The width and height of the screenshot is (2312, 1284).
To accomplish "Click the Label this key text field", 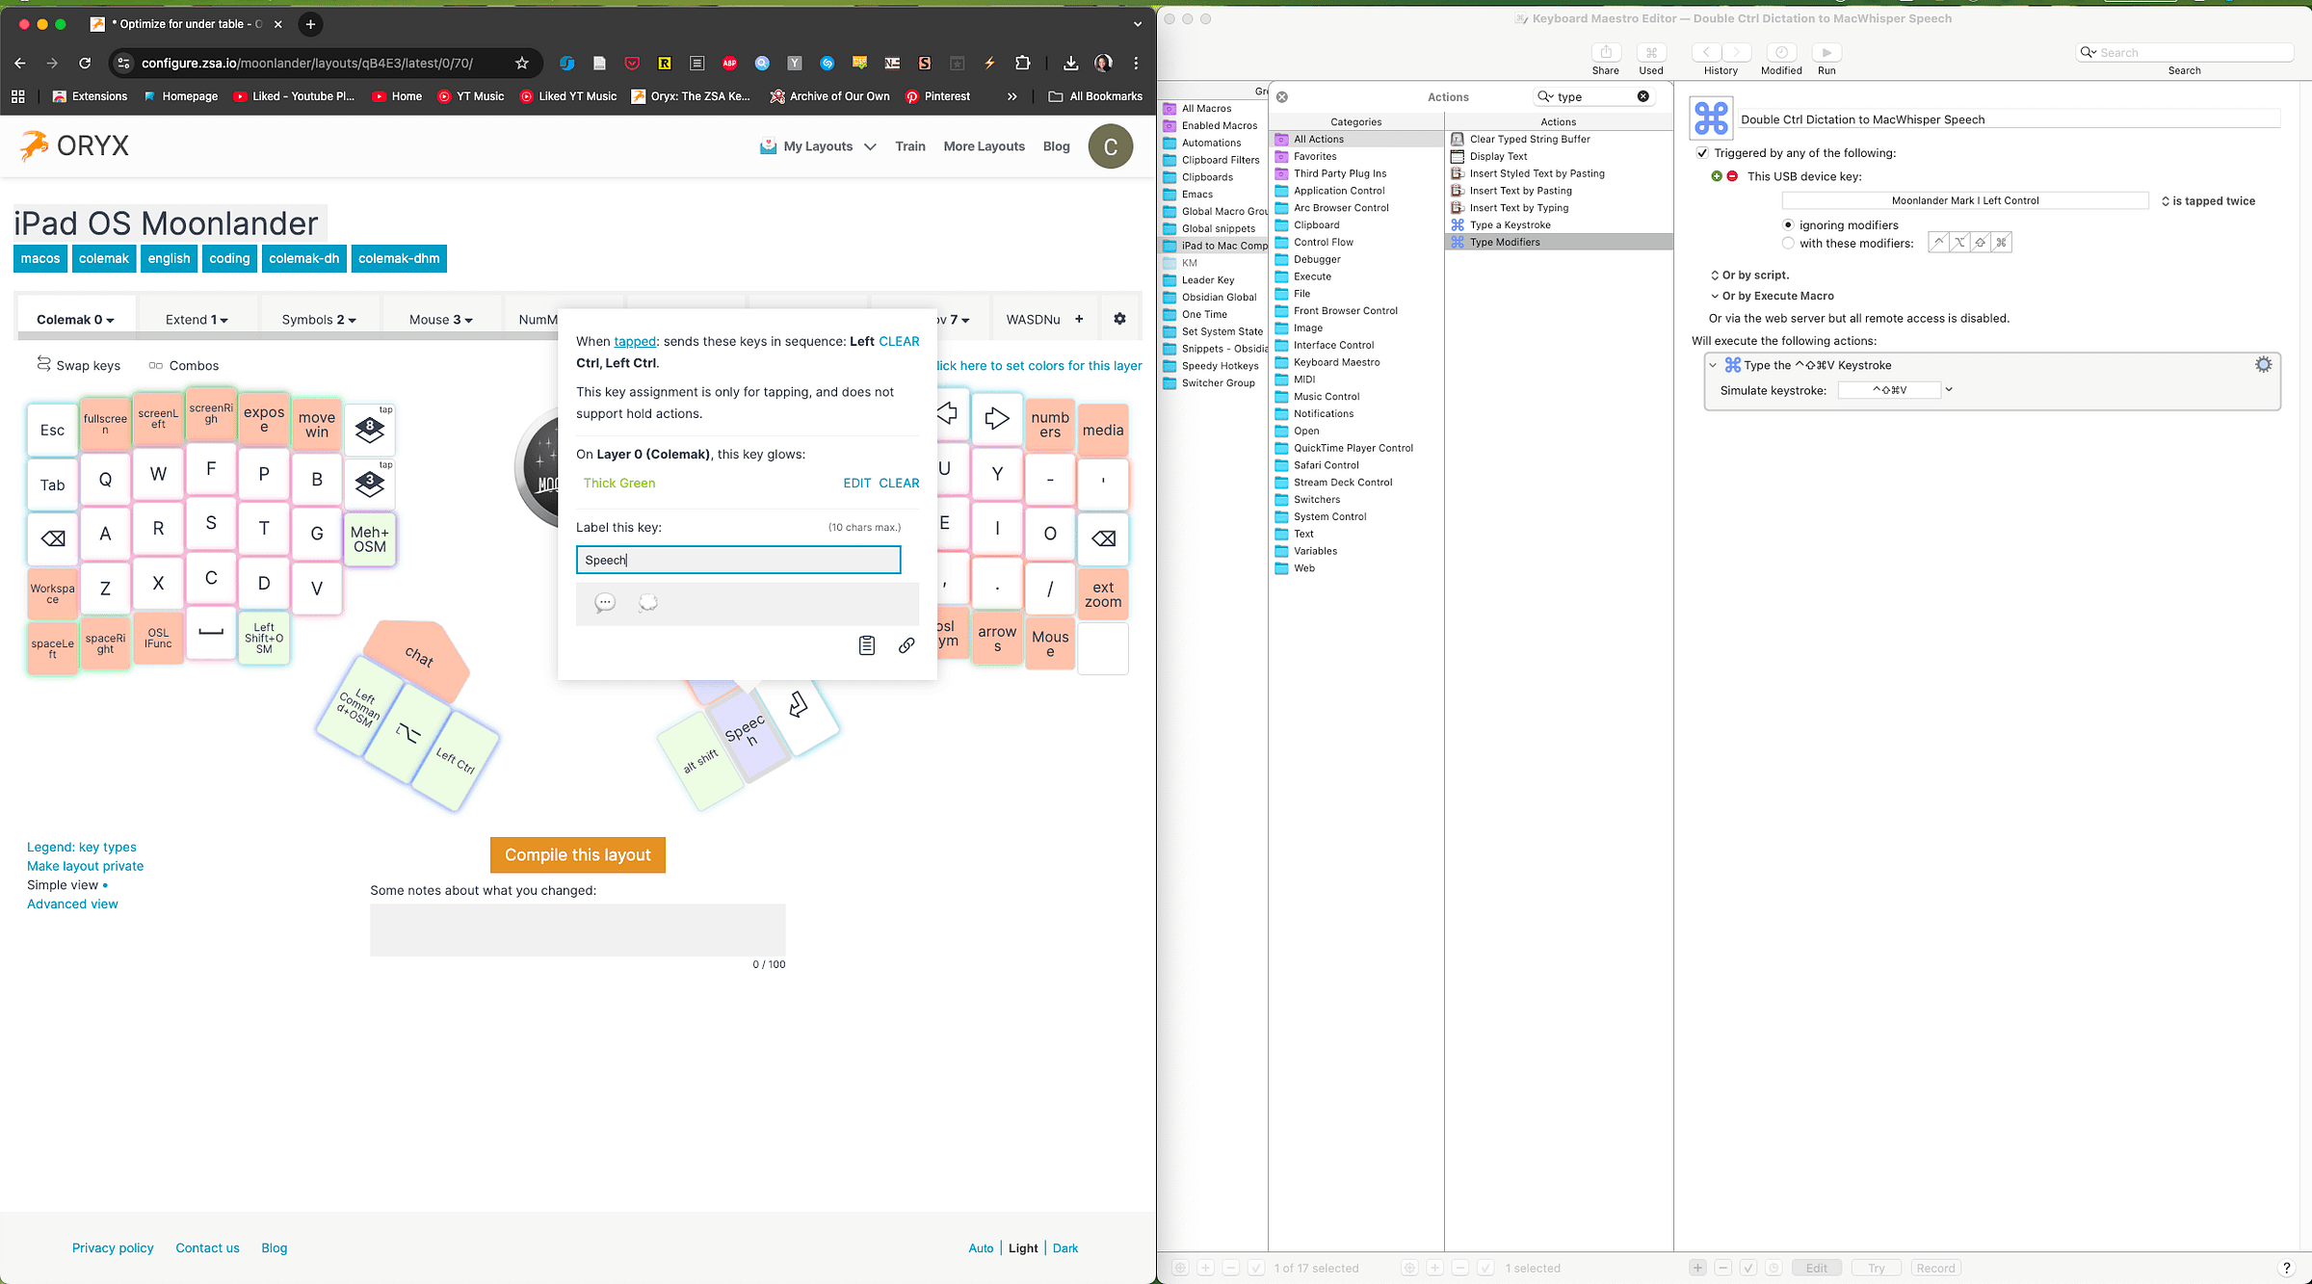I will click(738, 560).
